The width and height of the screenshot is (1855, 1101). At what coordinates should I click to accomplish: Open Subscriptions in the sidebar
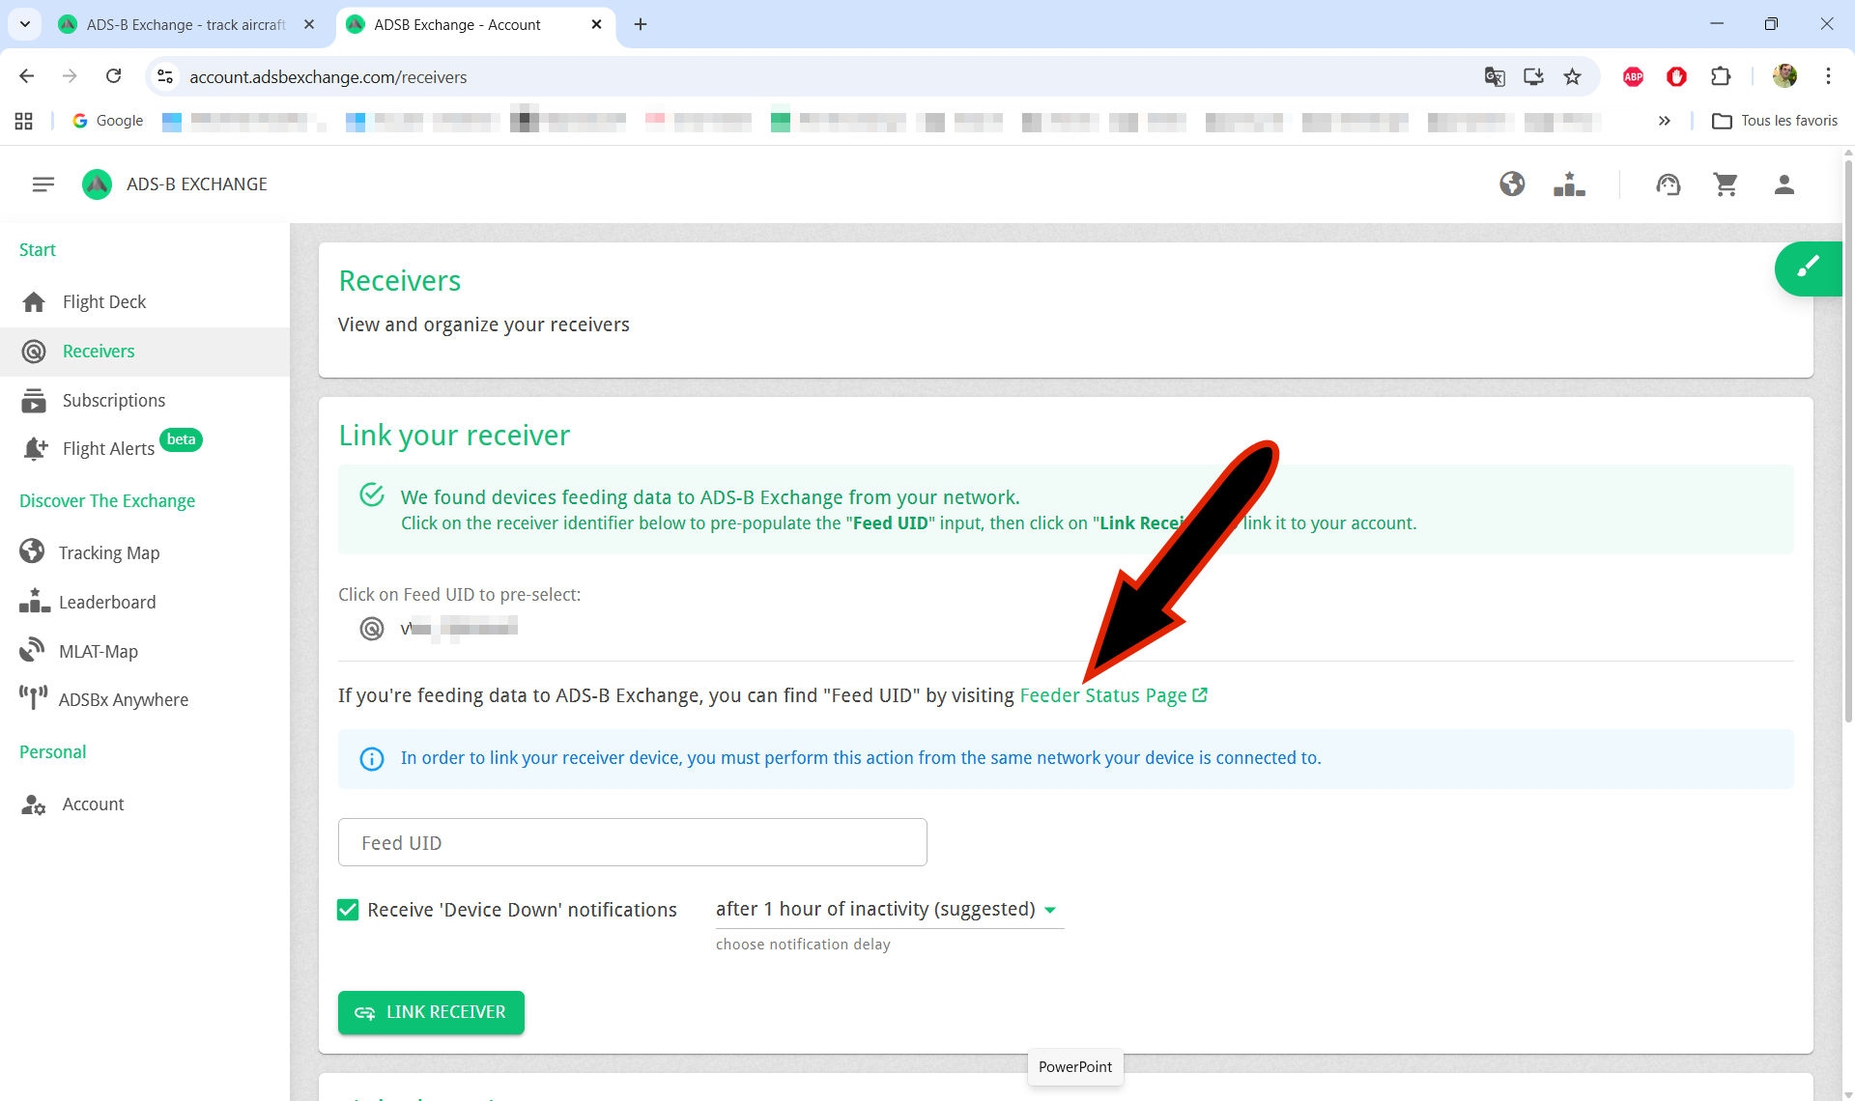tap(145, 401)
